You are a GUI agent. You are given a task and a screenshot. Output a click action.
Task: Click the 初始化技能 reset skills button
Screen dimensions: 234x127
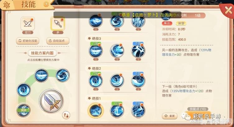pos(28,41)
